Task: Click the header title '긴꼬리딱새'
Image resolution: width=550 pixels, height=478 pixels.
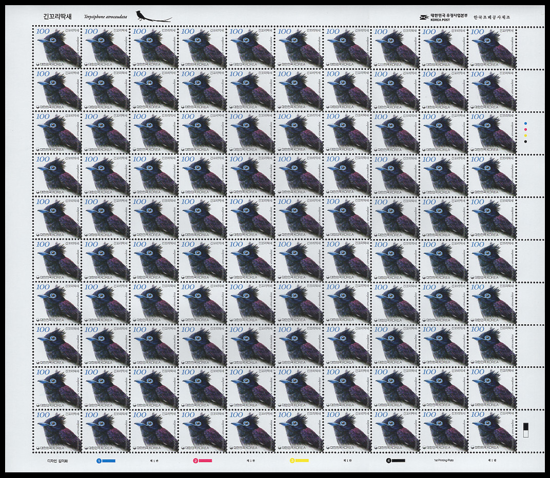Action: [x=57, y=16]
